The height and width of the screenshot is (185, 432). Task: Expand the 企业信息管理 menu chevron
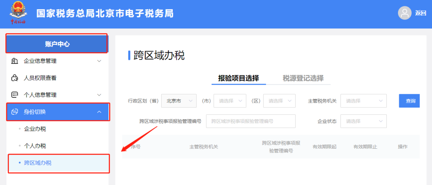100,61
